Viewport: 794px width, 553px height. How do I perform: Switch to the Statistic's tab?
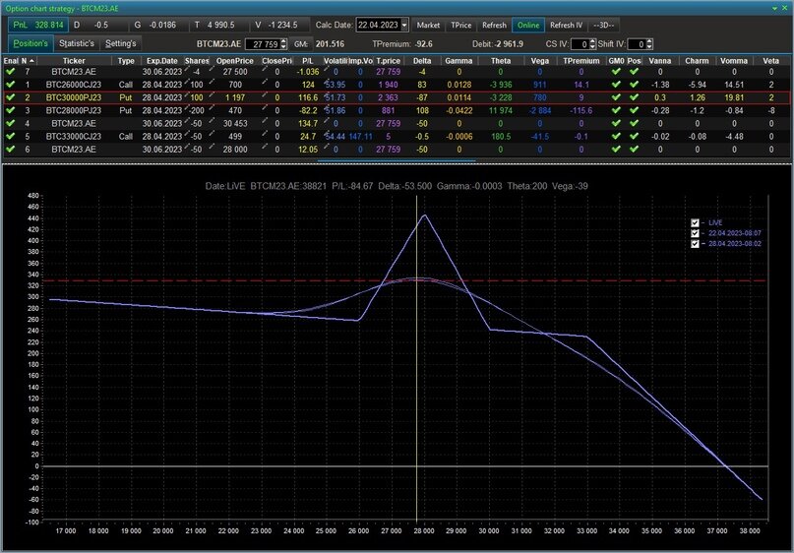click(x=76, y=44)
